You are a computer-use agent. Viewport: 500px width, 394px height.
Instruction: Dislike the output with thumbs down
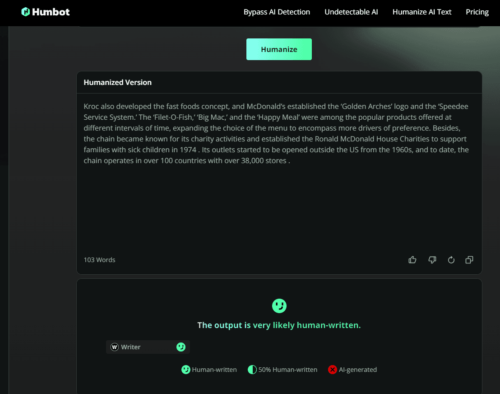click(432, 260)
